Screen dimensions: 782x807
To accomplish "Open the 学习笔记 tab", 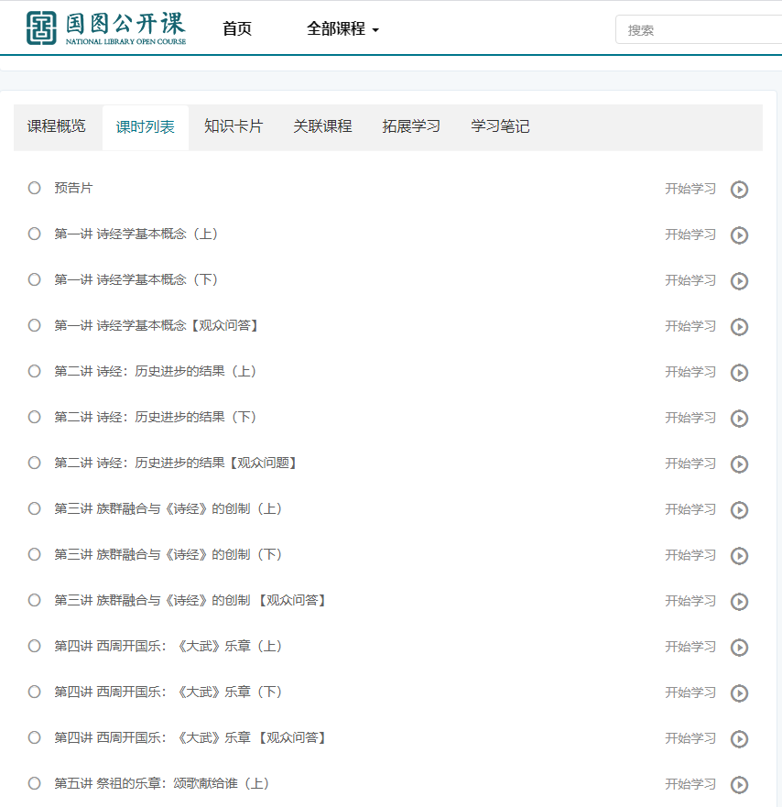I will 500,126.
